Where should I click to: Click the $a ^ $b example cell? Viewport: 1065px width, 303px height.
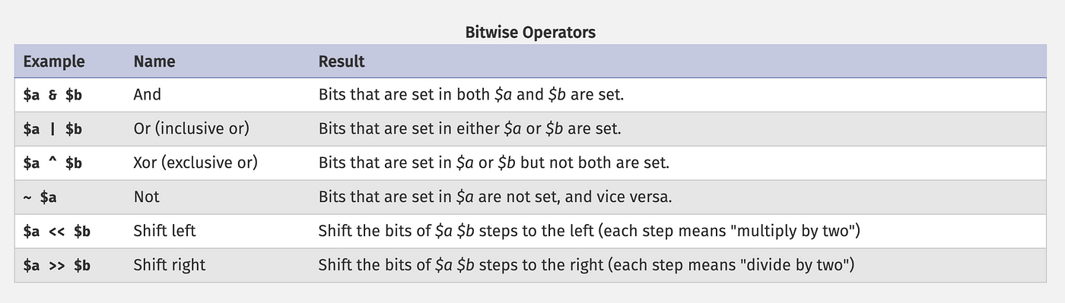[x=52, y=163]
